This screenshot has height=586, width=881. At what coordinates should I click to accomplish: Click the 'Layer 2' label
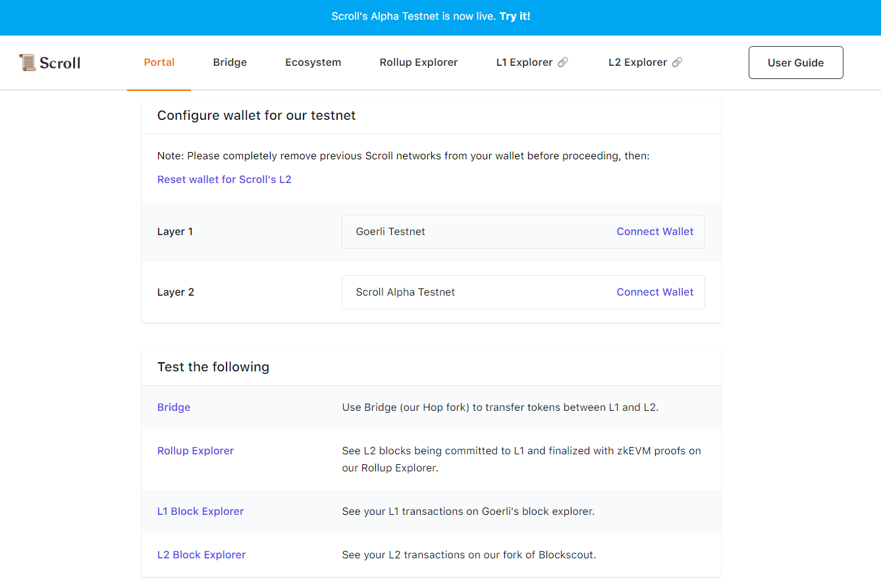(x=176, y=292)
